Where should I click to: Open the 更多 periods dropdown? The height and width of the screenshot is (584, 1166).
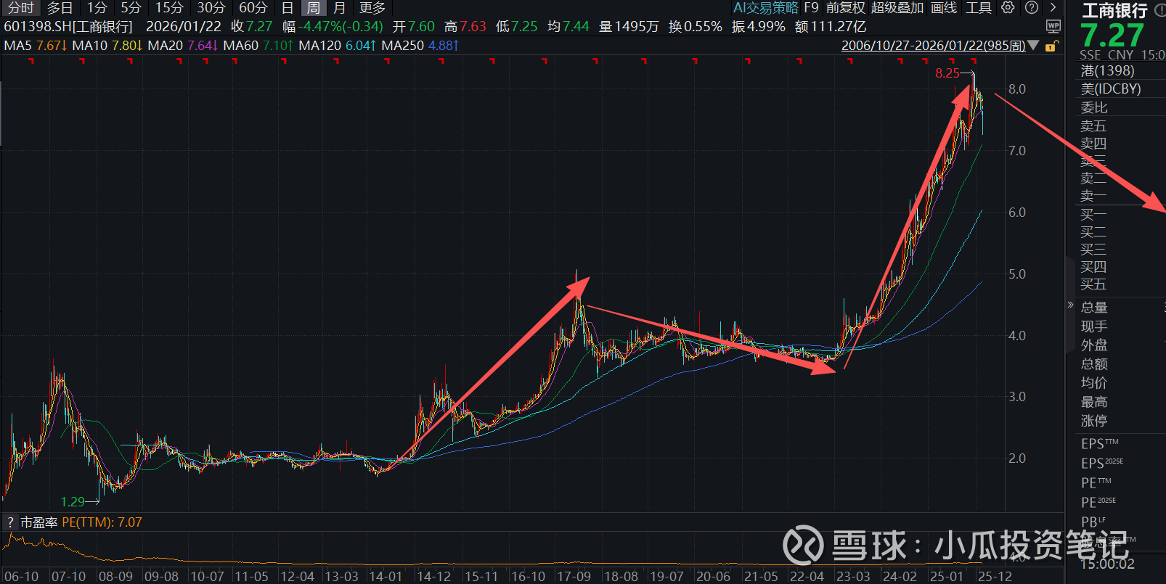[372, 8]
